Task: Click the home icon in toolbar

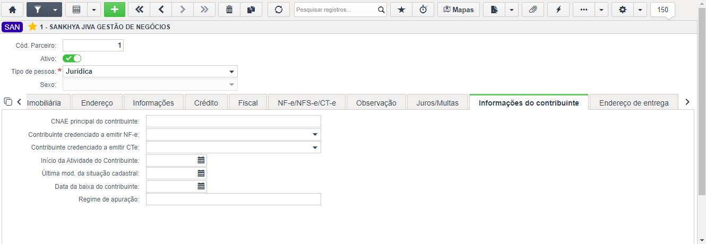Action: pyautogui.click(x=13, y=10)
